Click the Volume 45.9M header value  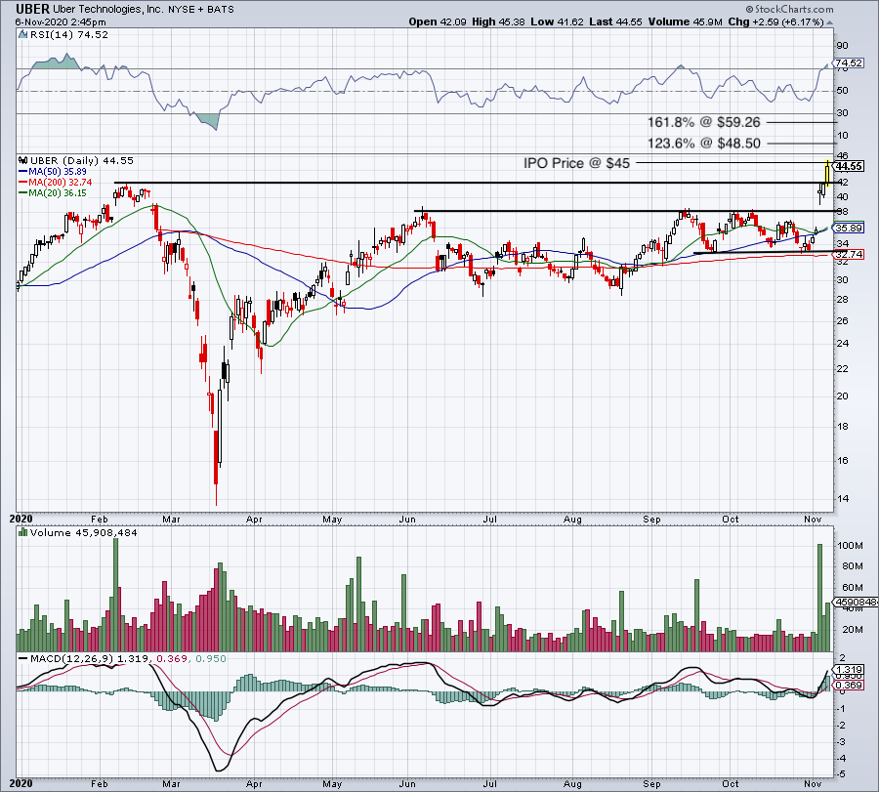click(685, 21)
